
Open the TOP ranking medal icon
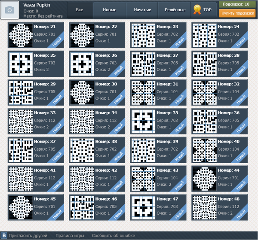point(197,9)
